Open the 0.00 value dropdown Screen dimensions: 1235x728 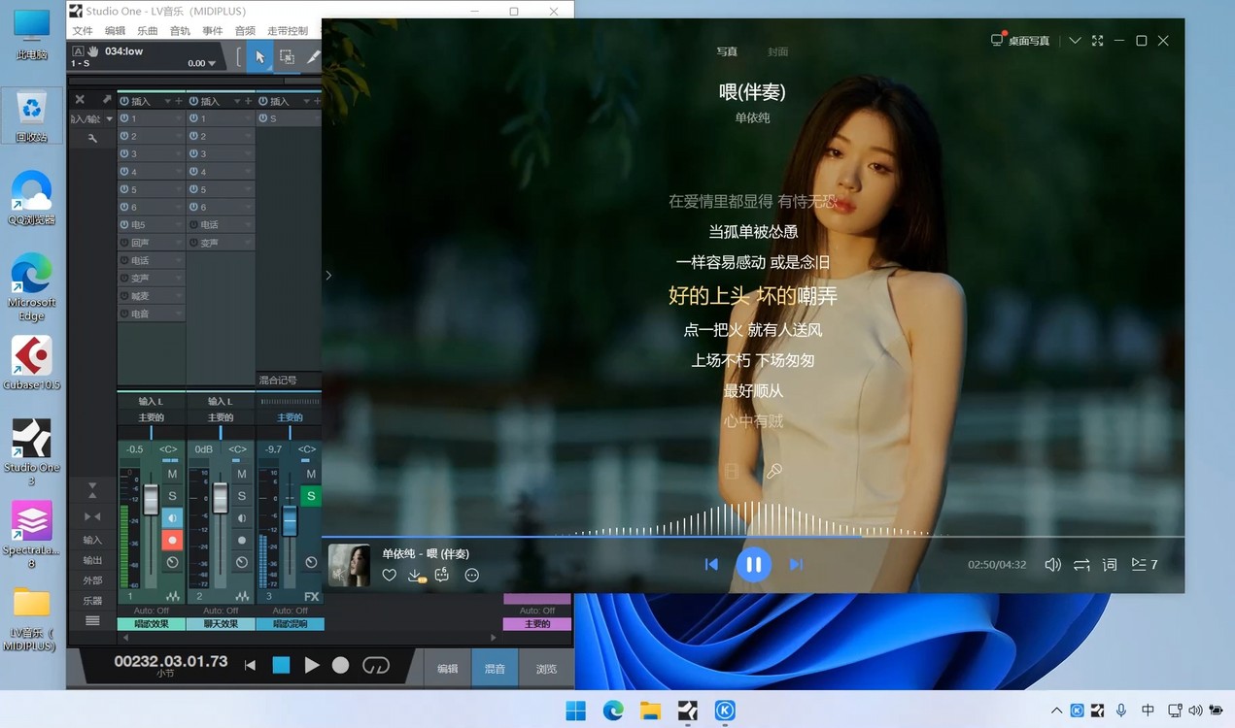212,64
